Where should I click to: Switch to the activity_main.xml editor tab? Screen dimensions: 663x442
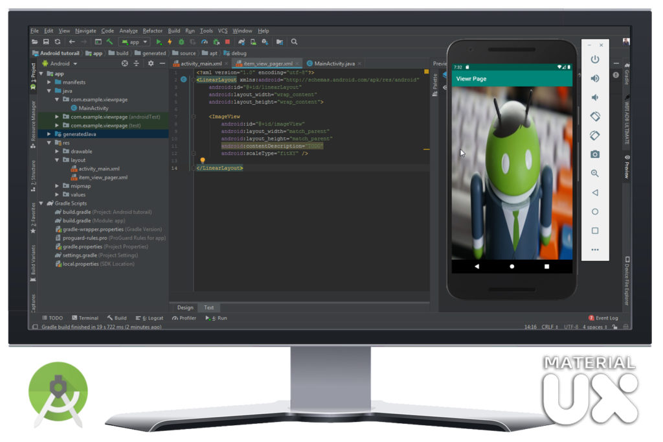click(x=201, y=64)
